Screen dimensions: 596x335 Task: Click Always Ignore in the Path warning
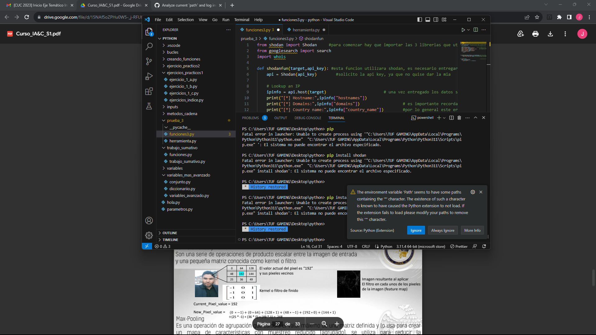[442, 230]
